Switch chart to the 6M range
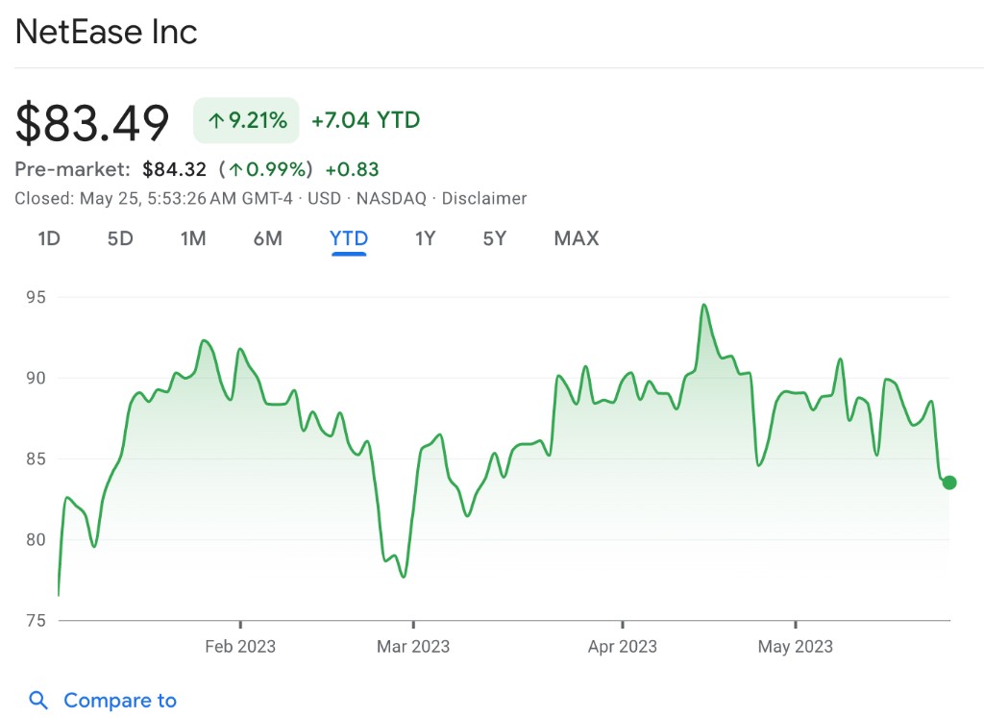 tap(268, 238)
